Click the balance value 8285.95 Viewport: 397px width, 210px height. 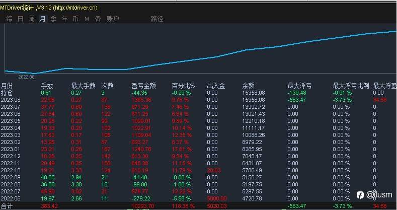pyautogui.click(x=252, y=149)
